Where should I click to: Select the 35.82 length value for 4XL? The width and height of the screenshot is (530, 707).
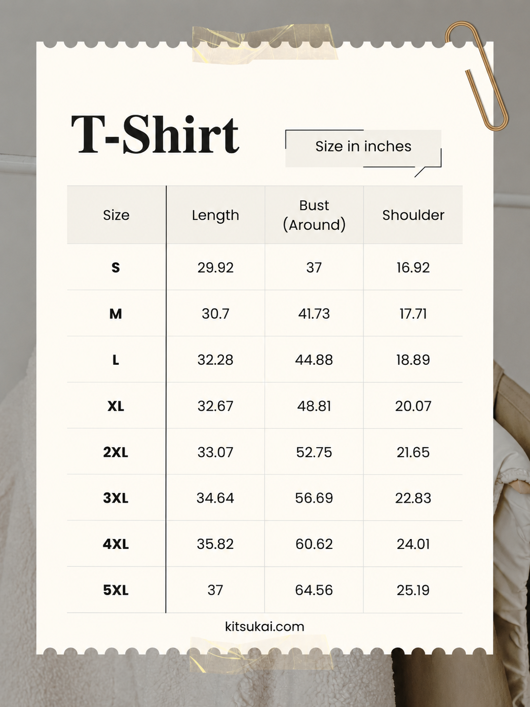pos(215,544)
